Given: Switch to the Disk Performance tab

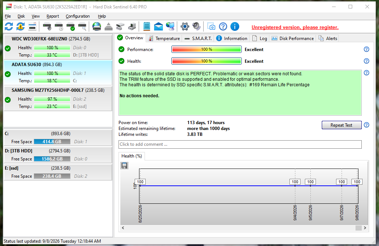Looking at the screenshot, I should 293,39.
